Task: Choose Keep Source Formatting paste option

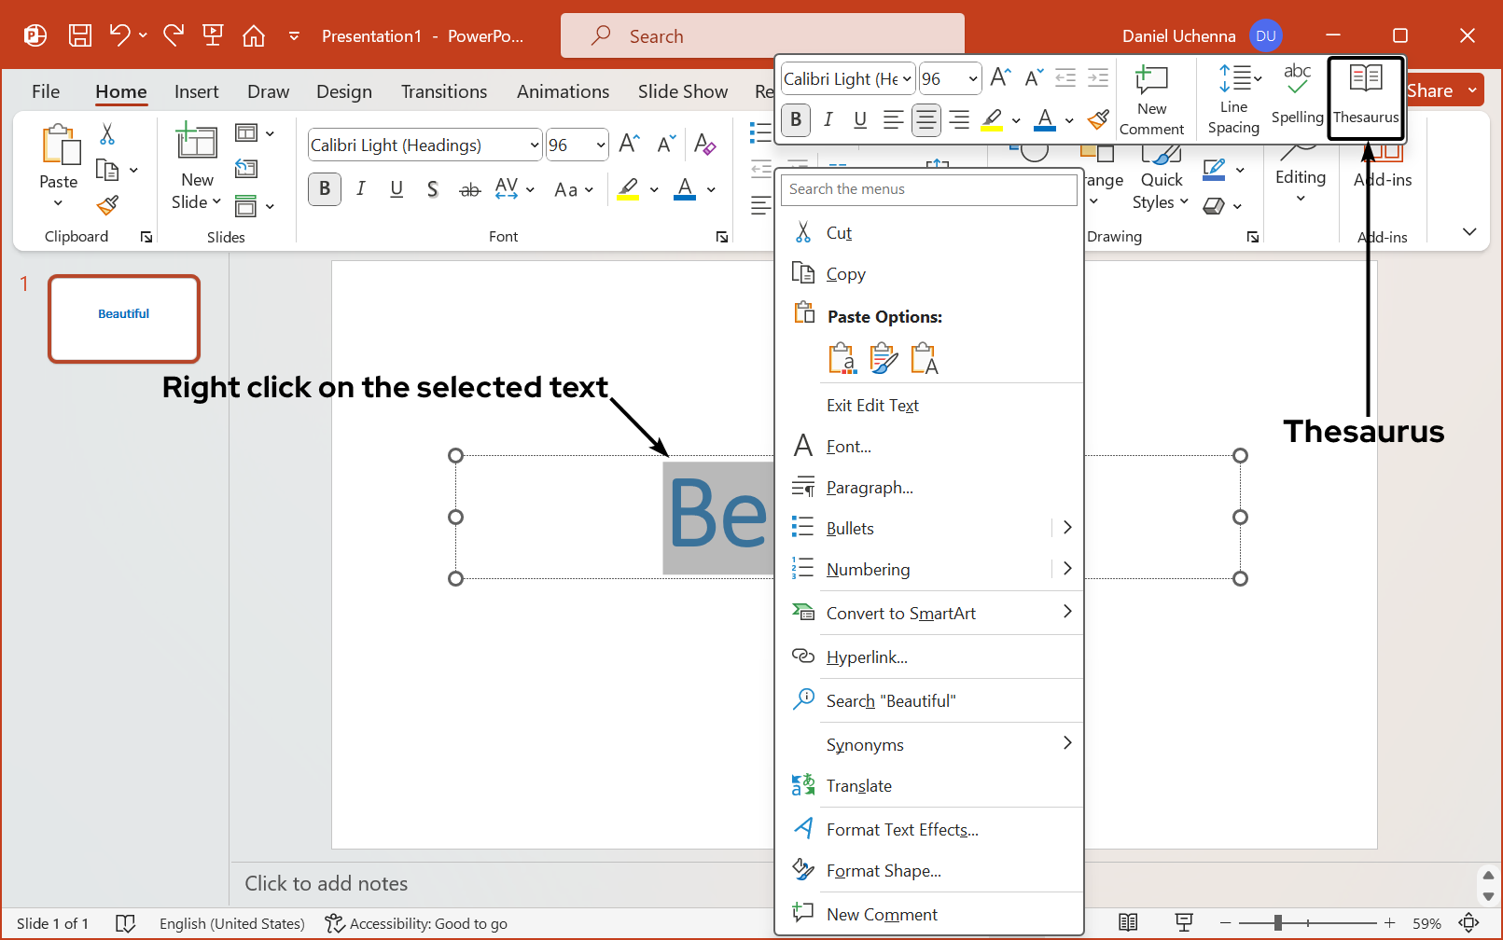Action: [x=883, y=359]
